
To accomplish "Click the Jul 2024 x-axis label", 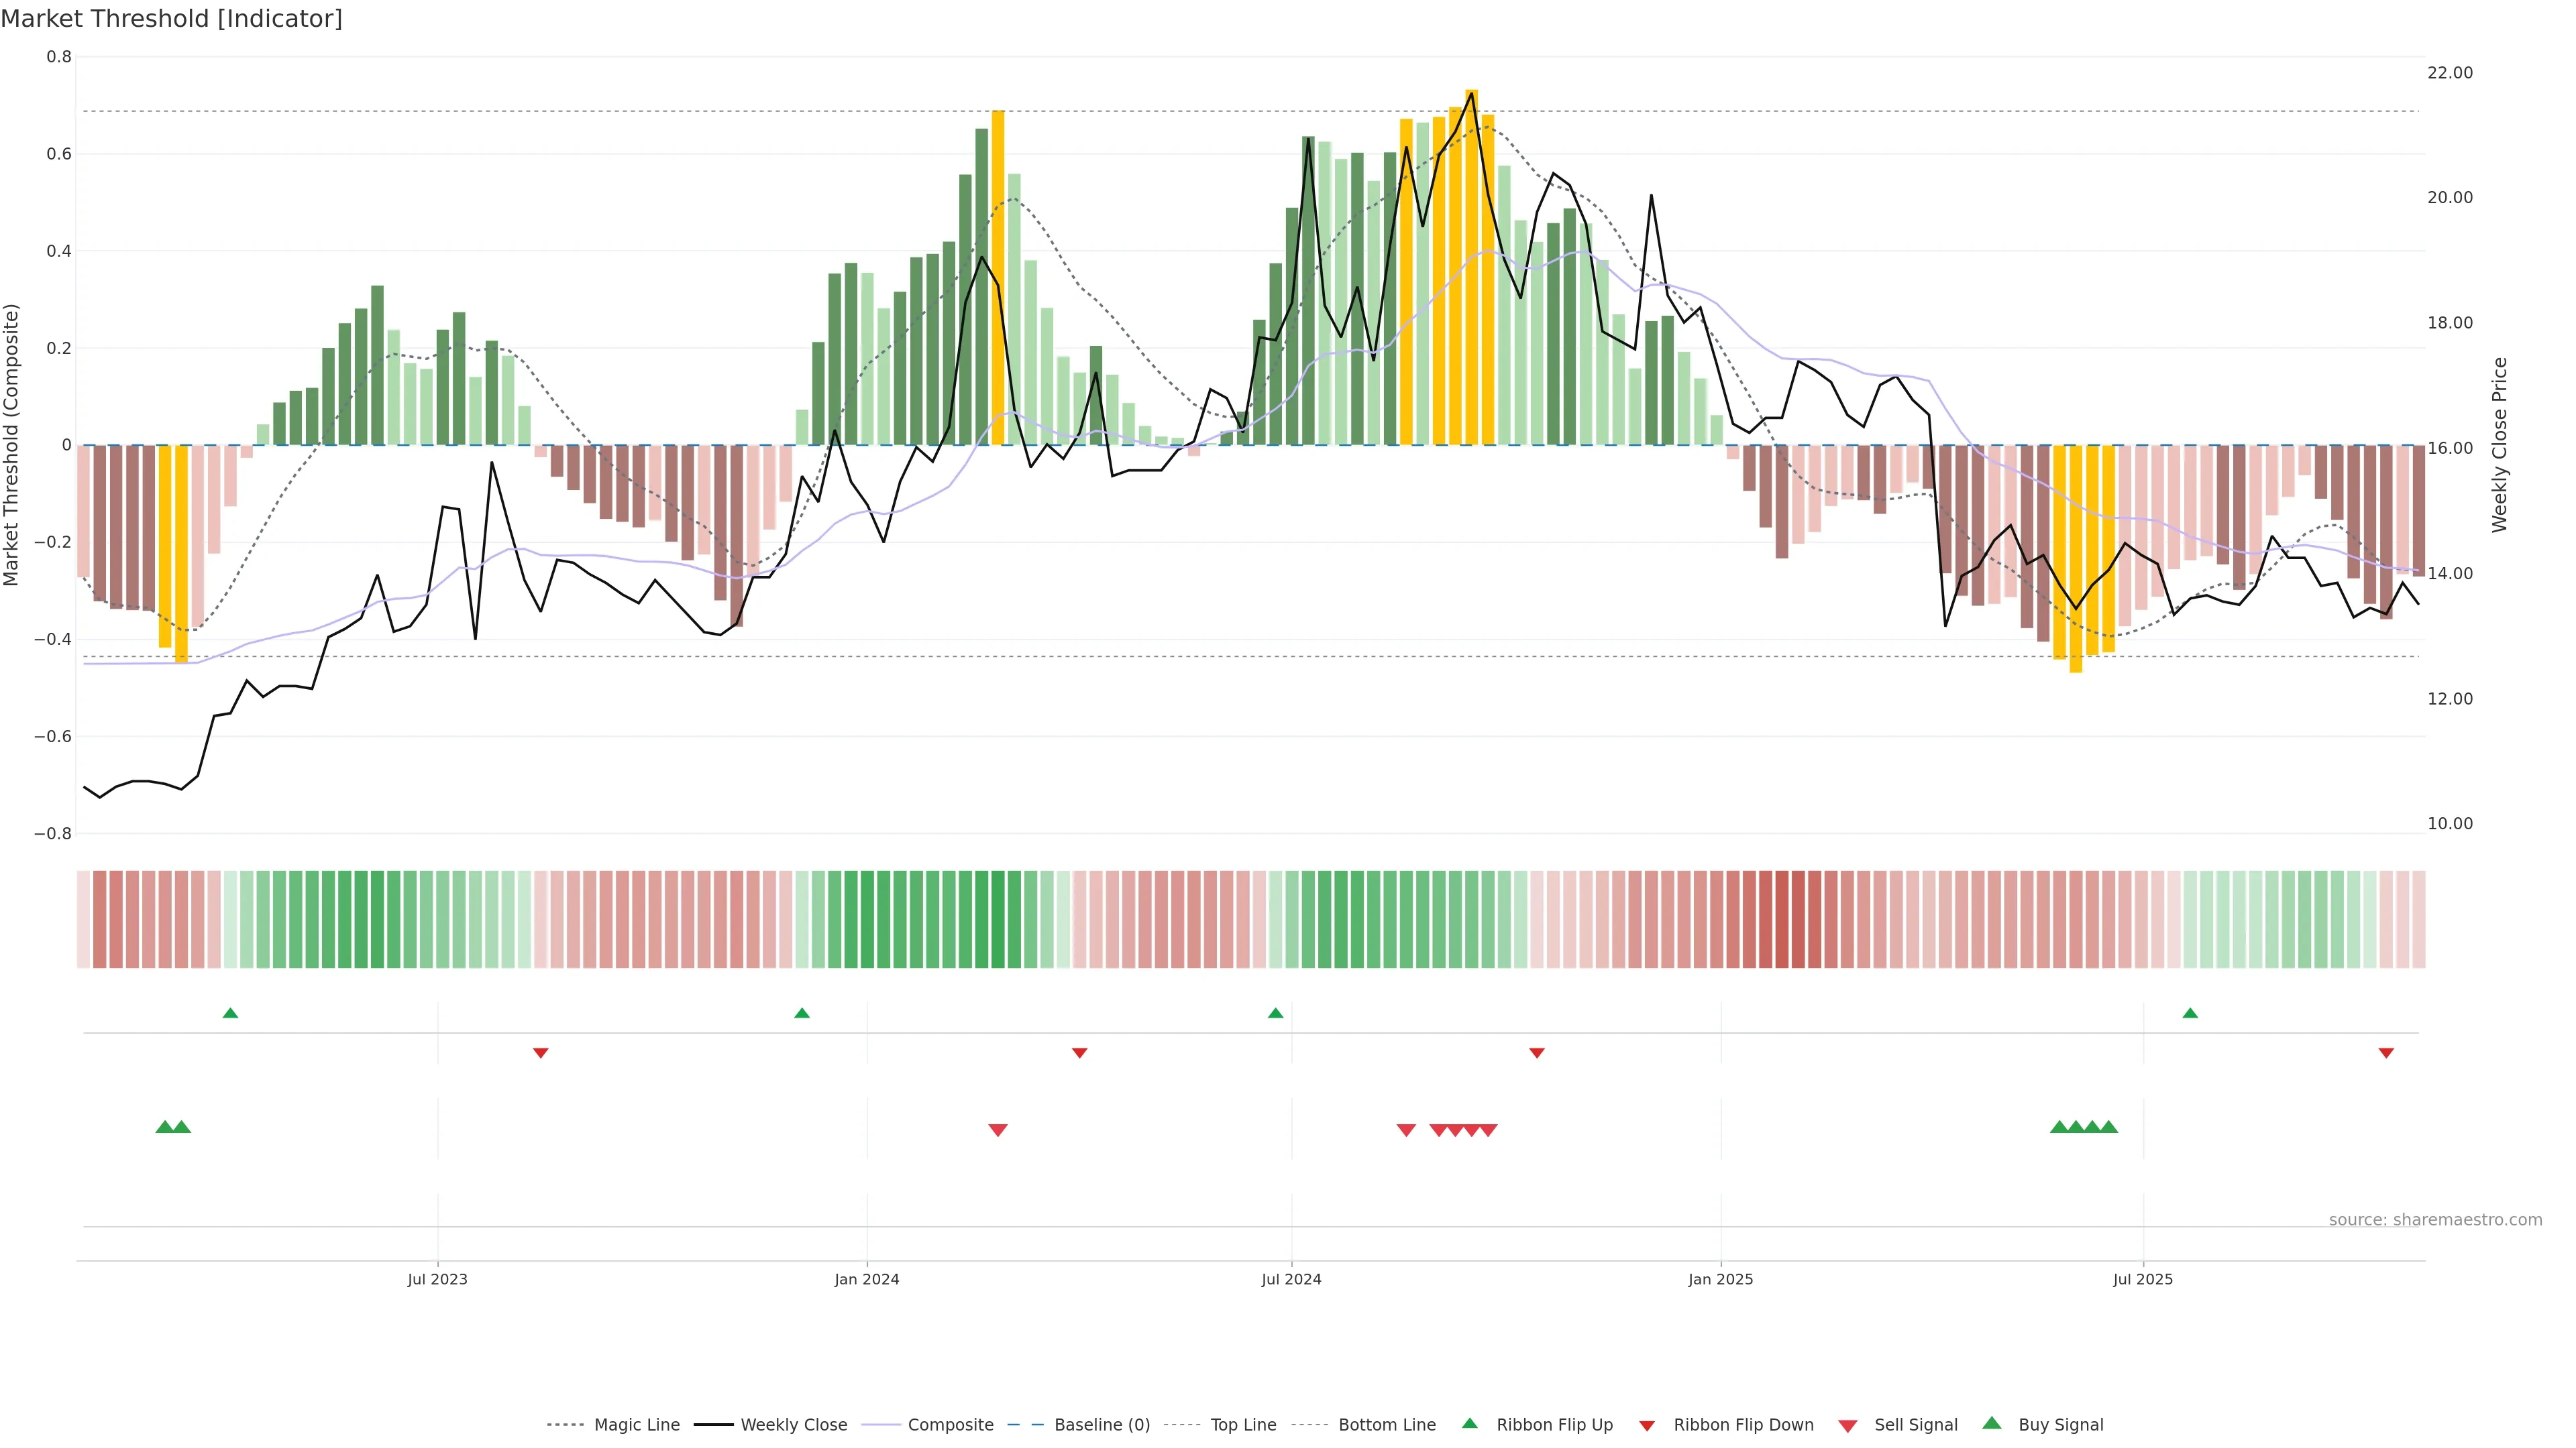I will [x=1291, y=1279].
